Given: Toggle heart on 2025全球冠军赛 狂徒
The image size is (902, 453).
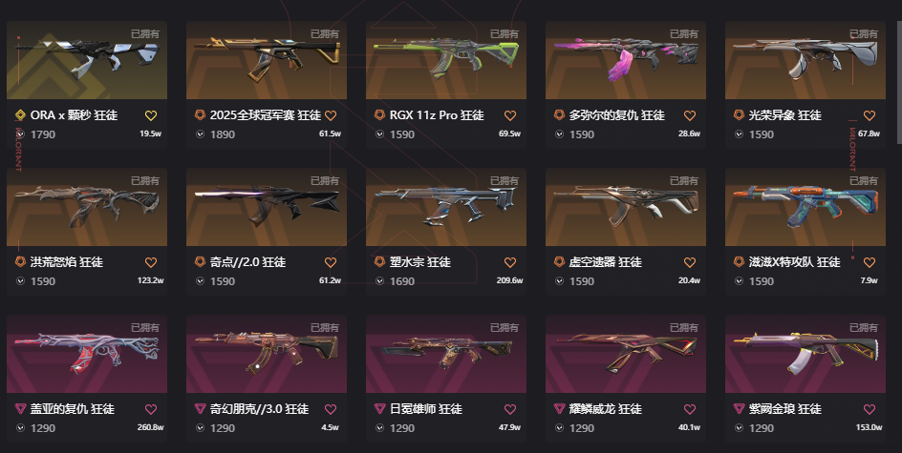Looking at the screenshot, I should click(x=331, y=115).
